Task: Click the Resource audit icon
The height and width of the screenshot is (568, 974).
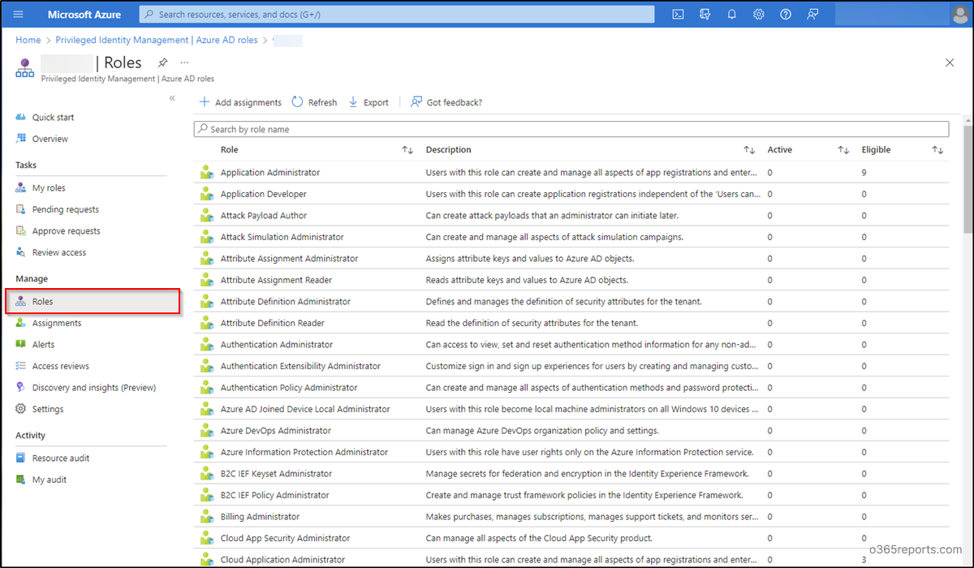Action: point(21,458)
